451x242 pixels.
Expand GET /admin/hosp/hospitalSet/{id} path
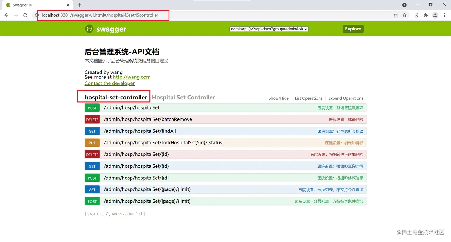pos(136,166)
